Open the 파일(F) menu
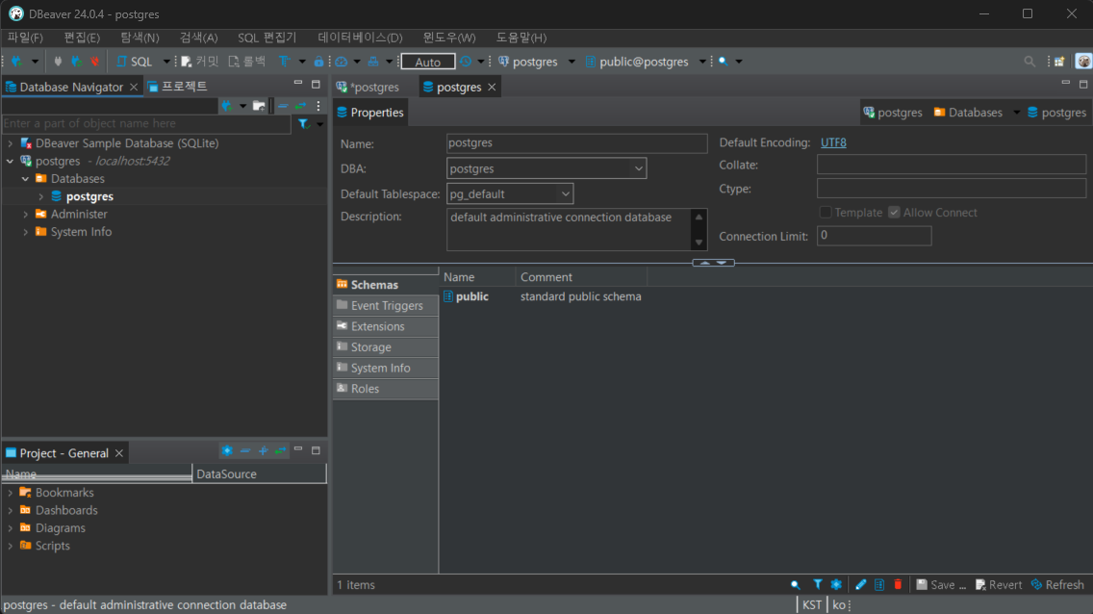Screen dimensions: 1093x614 (25, 38)
